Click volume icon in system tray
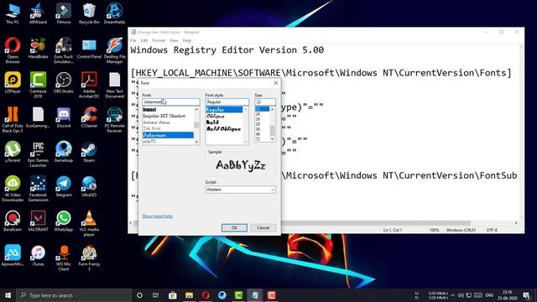The width and height of the screenshot is (537, 302). [x=461, y=295]
